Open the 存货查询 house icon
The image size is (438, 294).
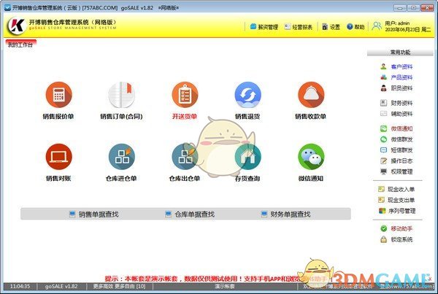click(247, 157)
